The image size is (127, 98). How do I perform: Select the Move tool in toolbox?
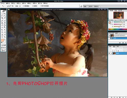click(5, 13)
